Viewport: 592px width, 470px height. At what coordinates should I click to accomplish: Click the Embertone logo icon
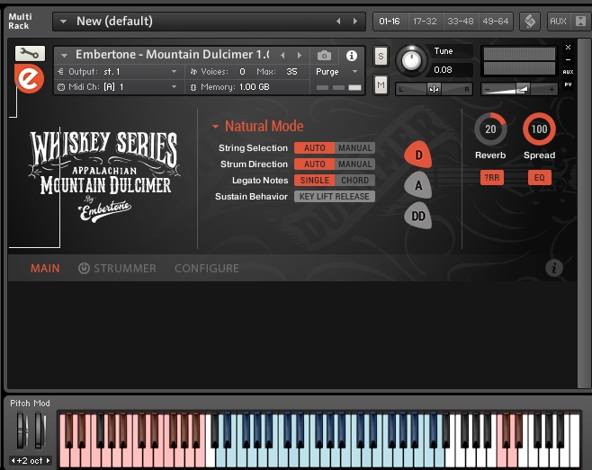tap(30, 80)
